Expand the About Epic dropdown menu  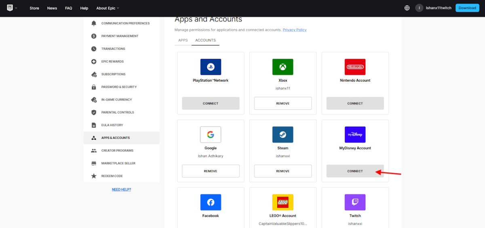[108, 8]
